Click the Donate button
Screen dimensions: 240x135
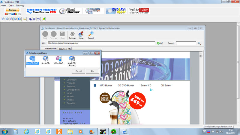pyautogui.click(x=13, y=10)
